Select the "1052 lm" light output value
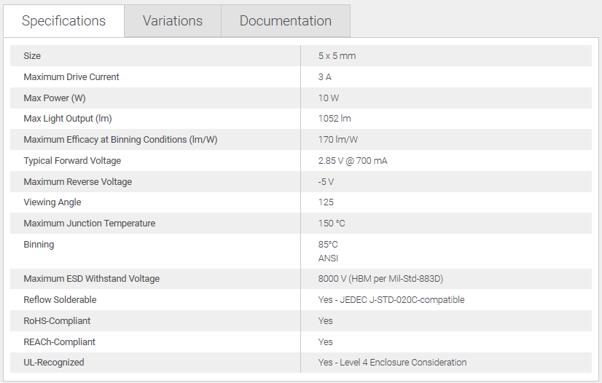 (335, 119)
